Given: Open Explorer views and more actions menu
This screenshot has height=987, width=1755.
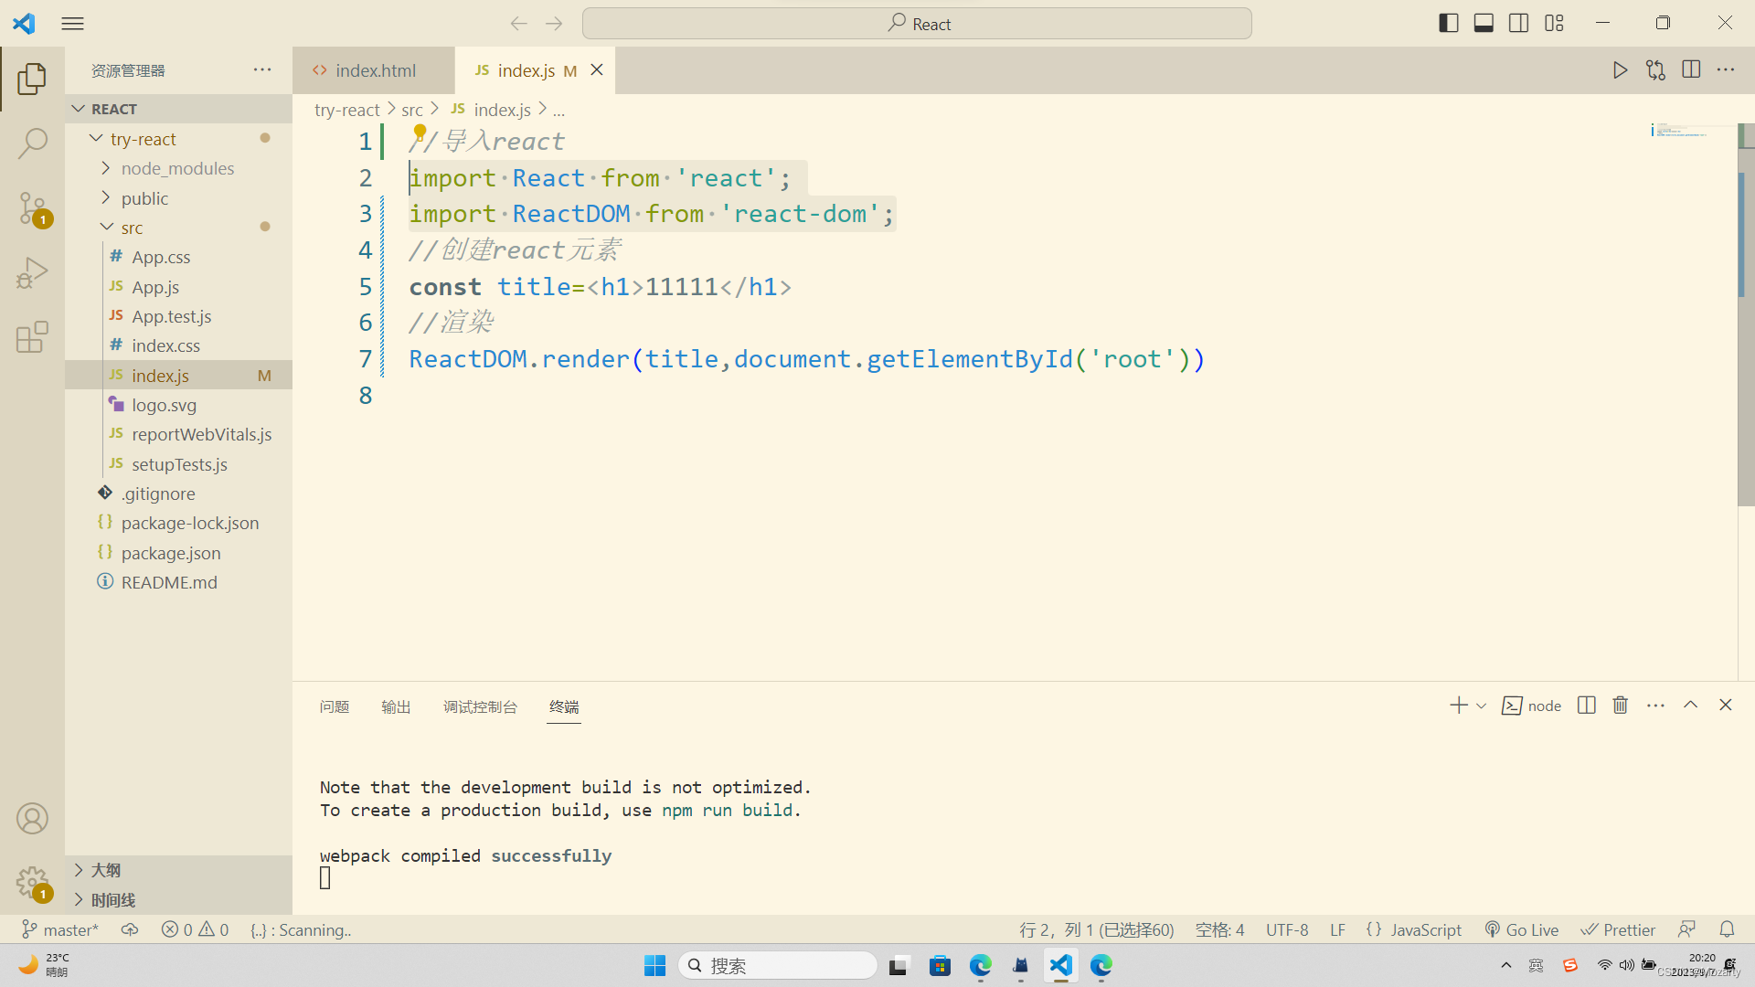Looking at the screenshot, I should point(262,70).
